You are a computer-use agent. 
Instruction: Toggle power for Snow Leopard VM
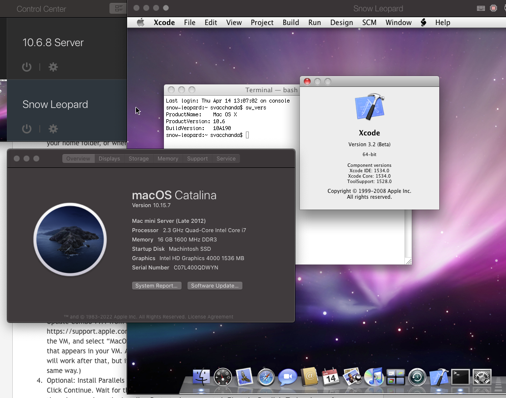[x=27, y=129]
